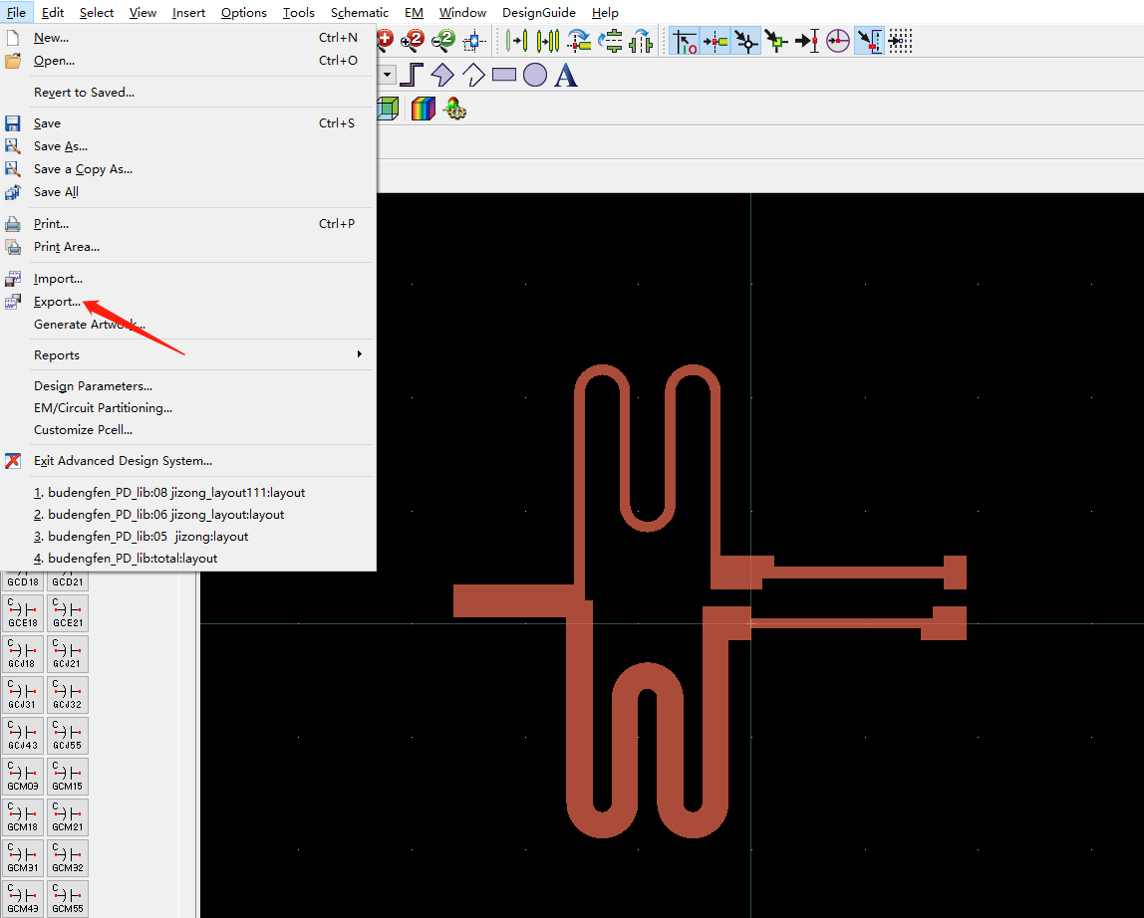Screen dimensions: 1144x918
Task: Place the GCE21 capacitor from the palette
Action: (68, 613)
